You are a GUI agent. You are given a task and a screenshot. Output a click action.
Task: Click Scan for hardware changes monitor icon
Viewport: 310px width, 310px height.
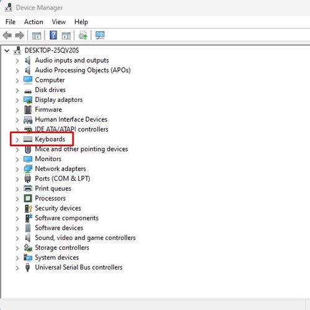pyautogui.click(x=100, y=35)
